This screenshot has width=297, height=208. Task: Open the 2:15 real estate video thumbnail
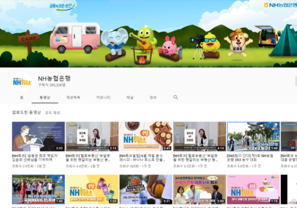[92, 137]
